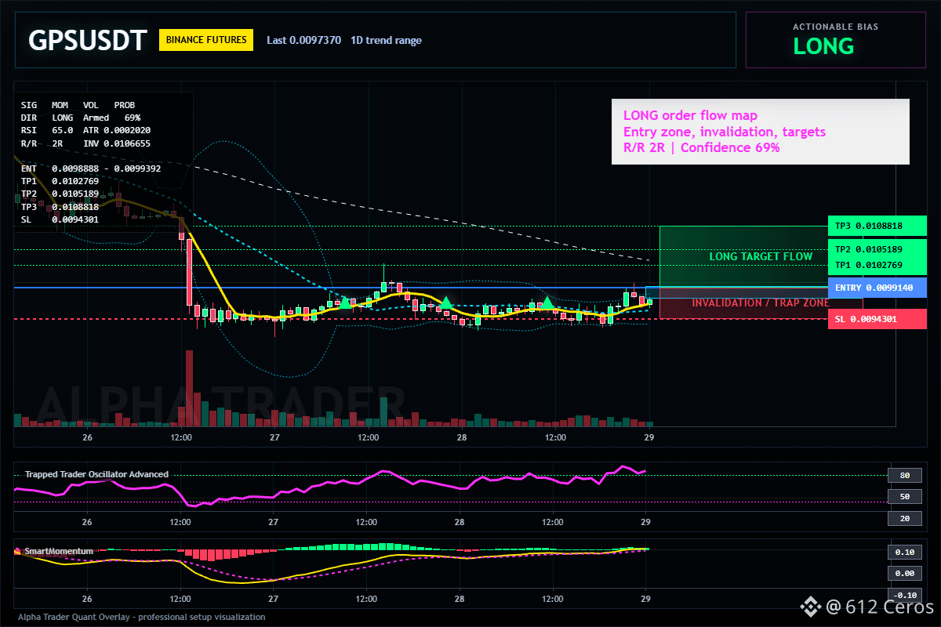Click the Last 0.0097370 price text
This screenshot has width=941, height=627.
pos(304,40)
